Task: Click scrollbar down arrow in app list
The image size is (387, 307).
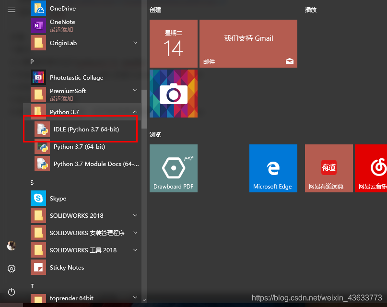Action: 144,300
